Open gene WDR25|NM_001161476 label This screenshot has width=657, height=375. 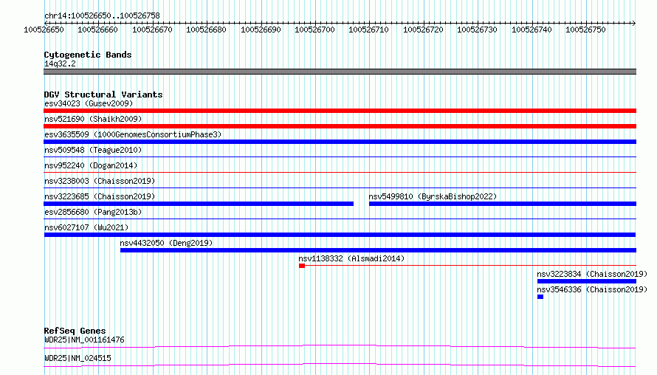pyautogui.click(x=84, y=340)
